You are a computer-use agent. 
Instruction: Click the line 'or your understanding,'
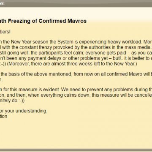tap(24, 111)
